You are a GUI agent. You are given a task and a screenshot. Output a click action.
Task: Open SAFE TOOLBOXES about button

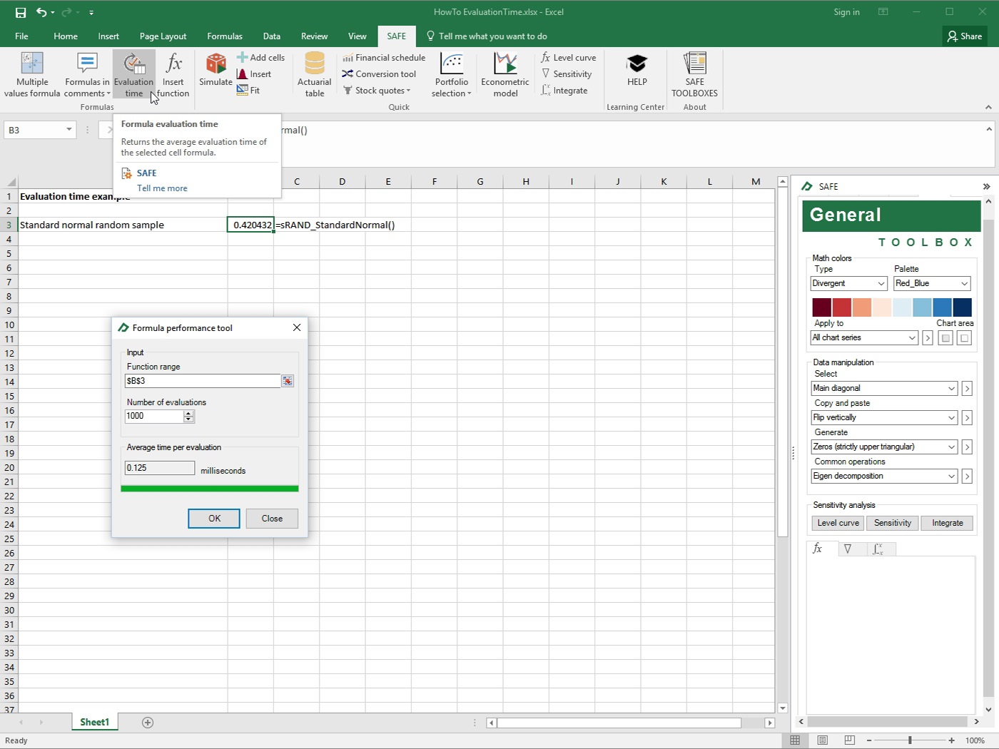[694, 75]
